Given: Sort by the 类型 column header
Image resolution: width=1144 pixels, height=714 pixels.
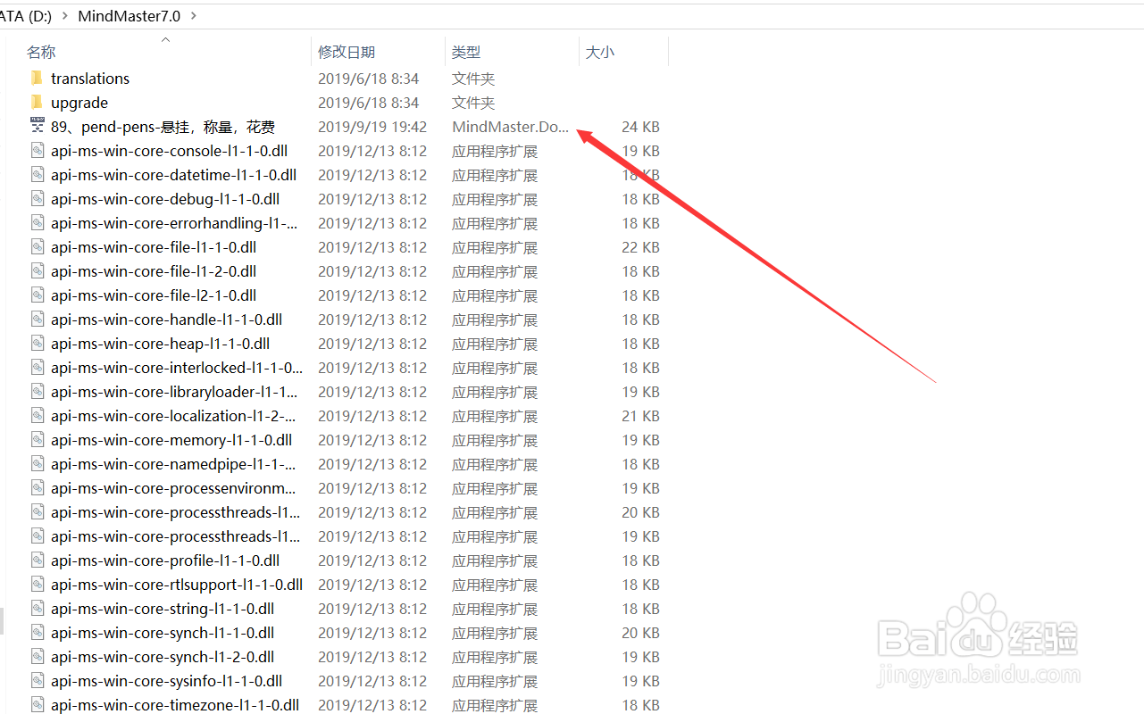Looking at the screenshot, I should (x=466, y=53).
